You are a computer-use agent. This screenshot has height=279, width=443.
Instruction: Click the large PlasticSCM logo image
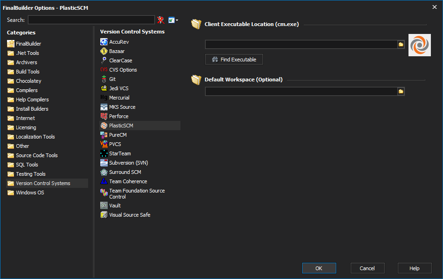pos(420,45)
